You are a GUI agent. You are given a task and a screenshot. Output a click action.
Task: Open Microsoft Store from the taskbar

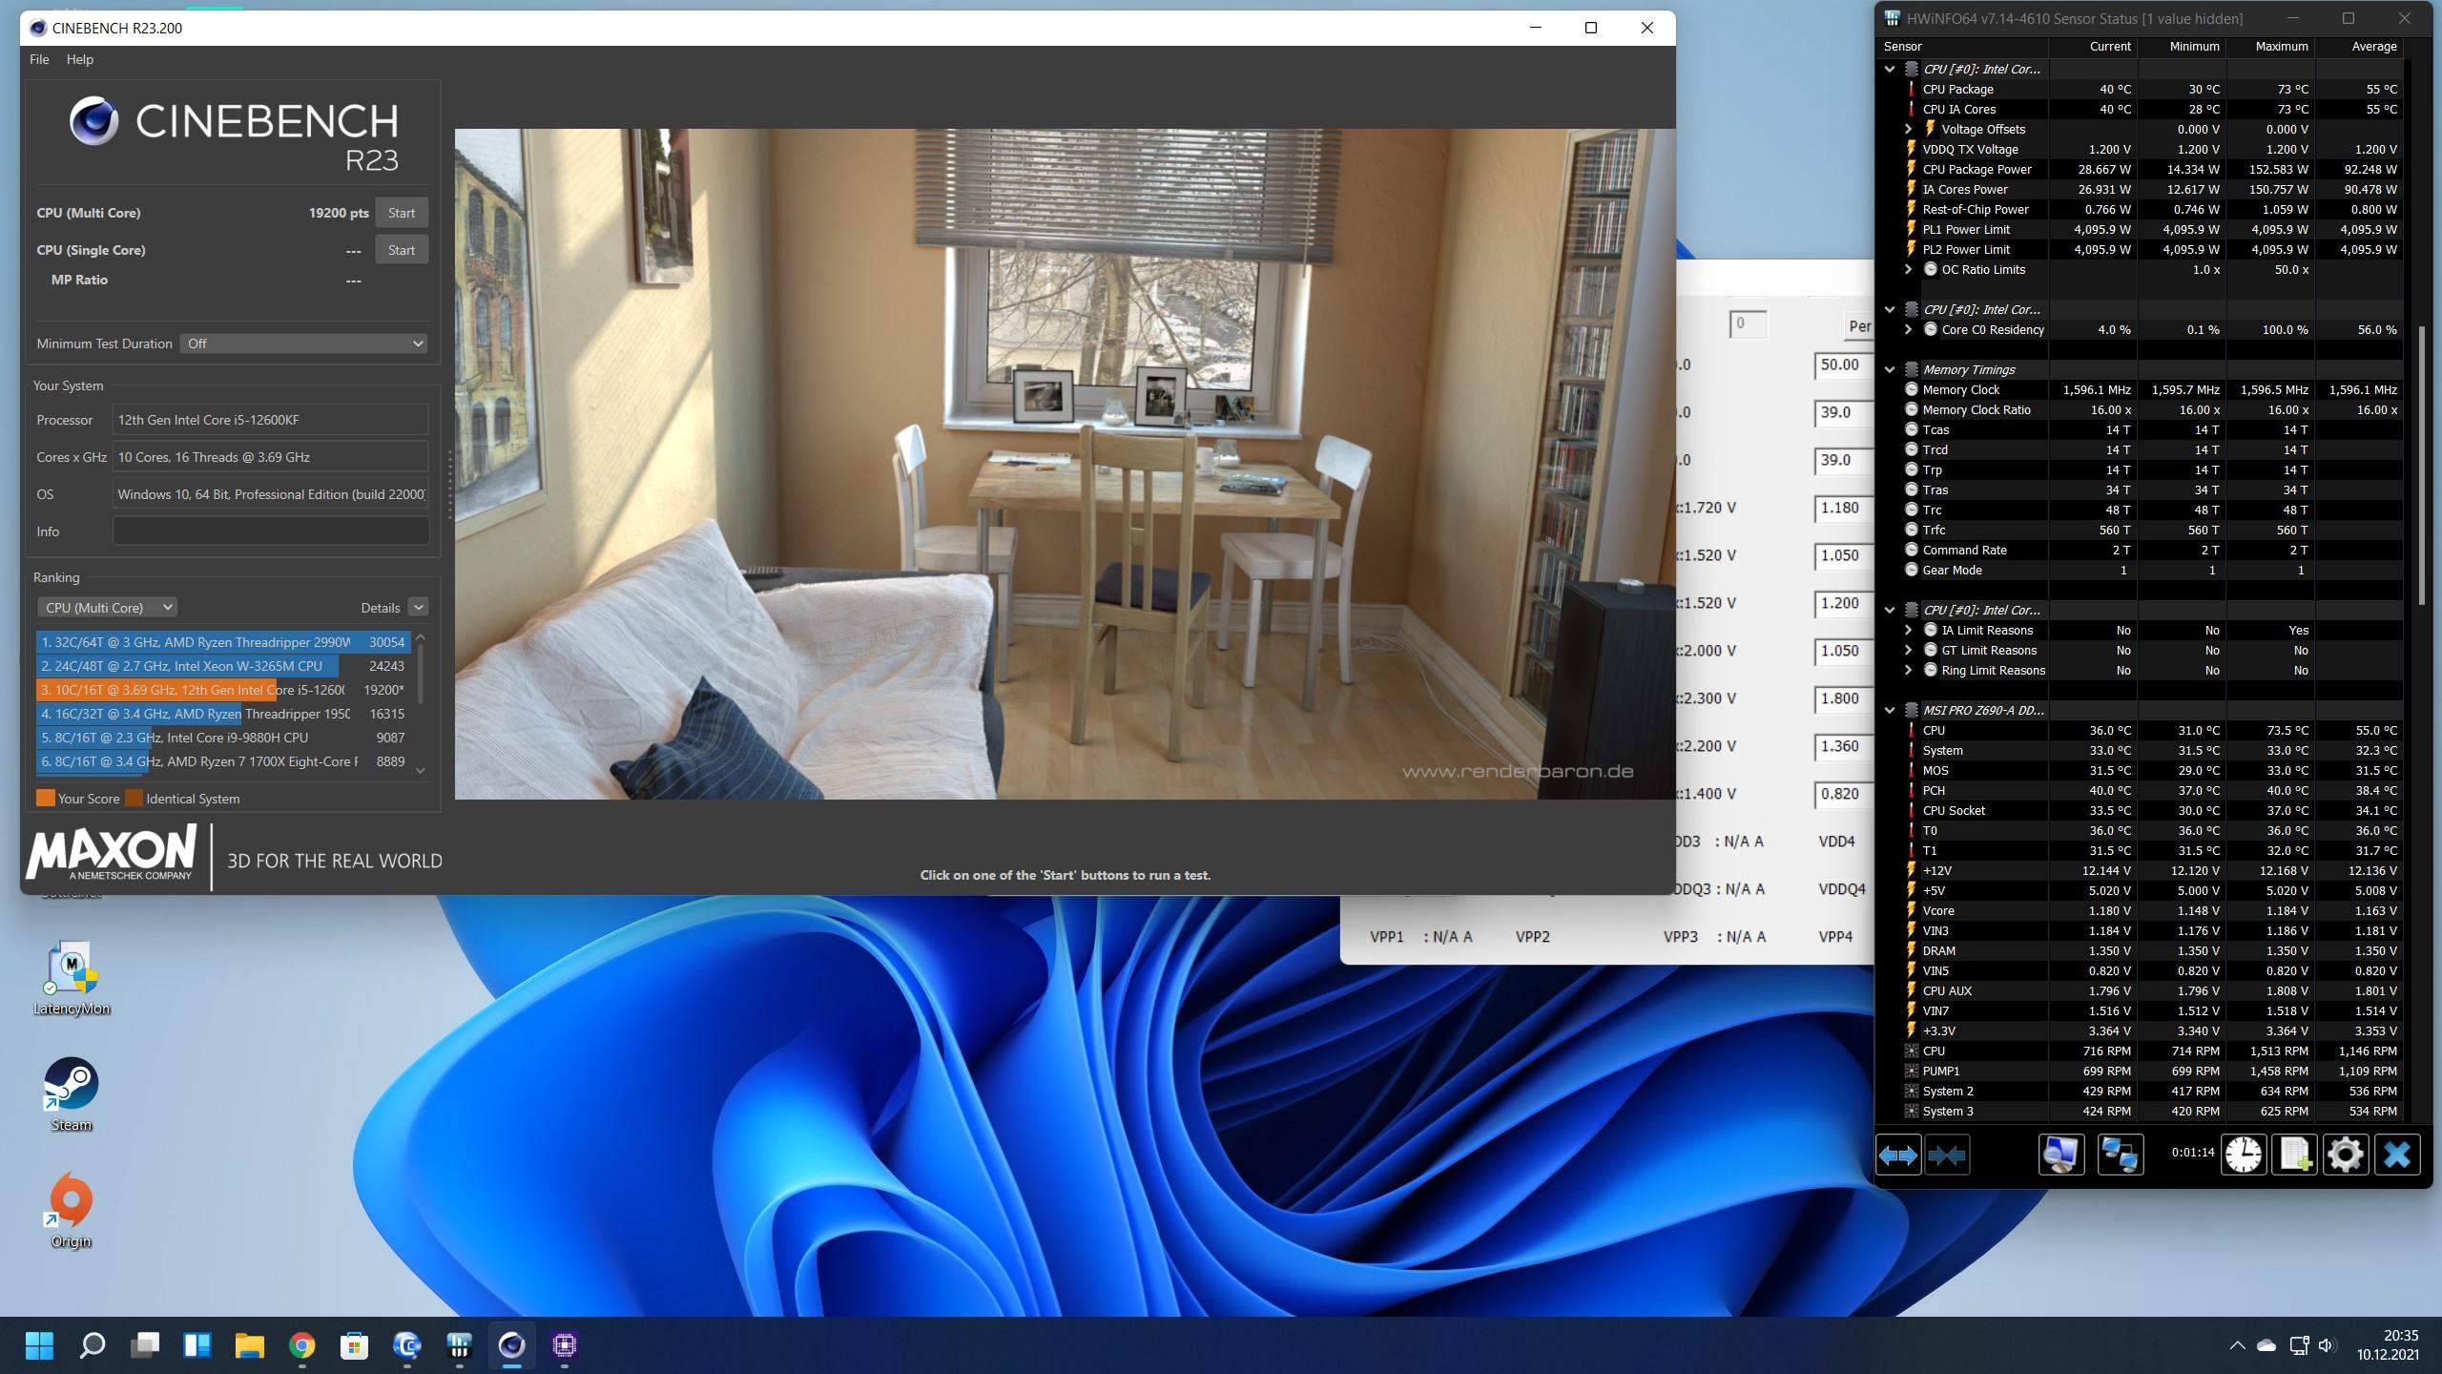click(354, 1345)
